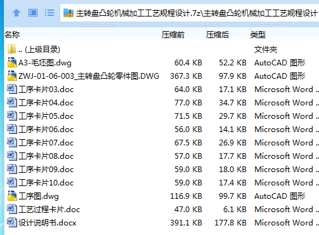Go up one directory with the arrow icon

tap(16, 13)
